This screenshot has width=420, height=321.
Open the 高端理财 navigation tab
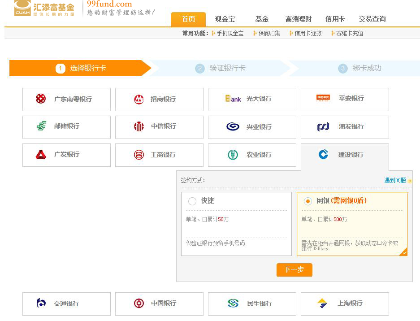pos(299,19)
